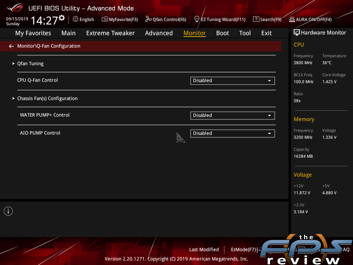This screenshot has height=265, width=353.
Task: Switch to Advanced tab
Action: point(159,33)
